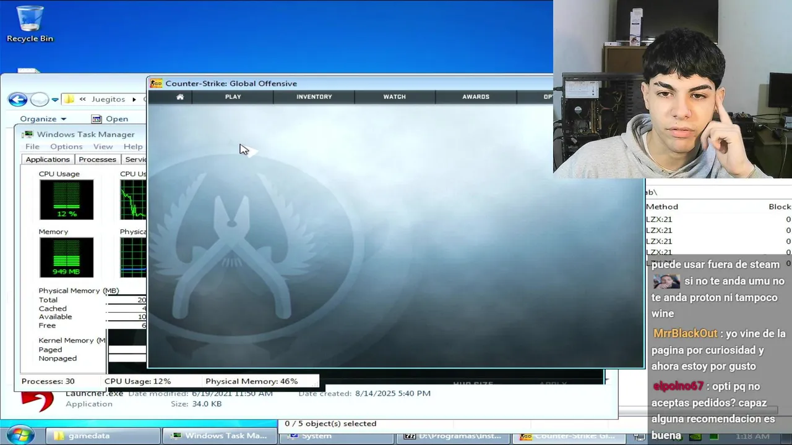Click the 'Nonpaged' kernel memory label
Image resolution: width=792 pixels, height=445 pixels.
point(58,358)
